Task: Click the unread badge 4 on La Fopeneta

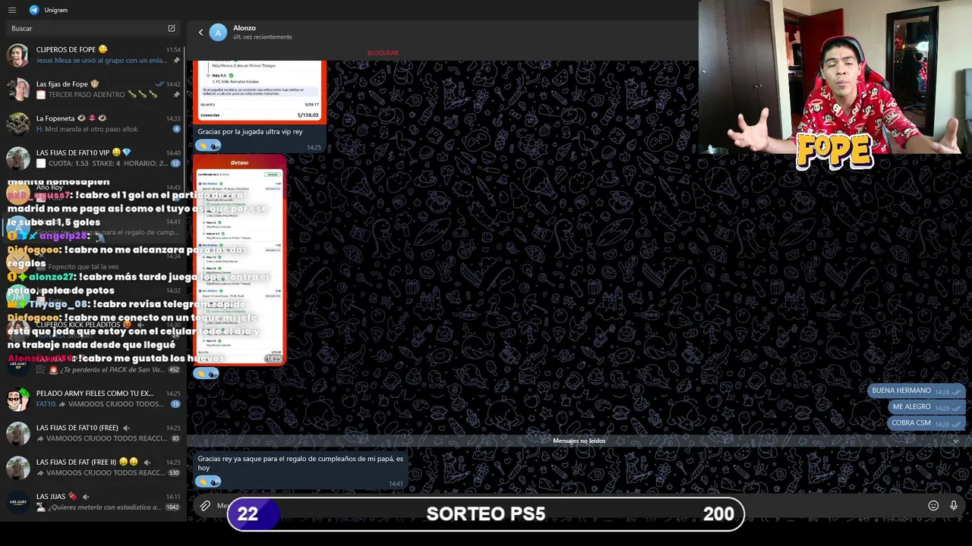Action: click(x=176, y=129)
